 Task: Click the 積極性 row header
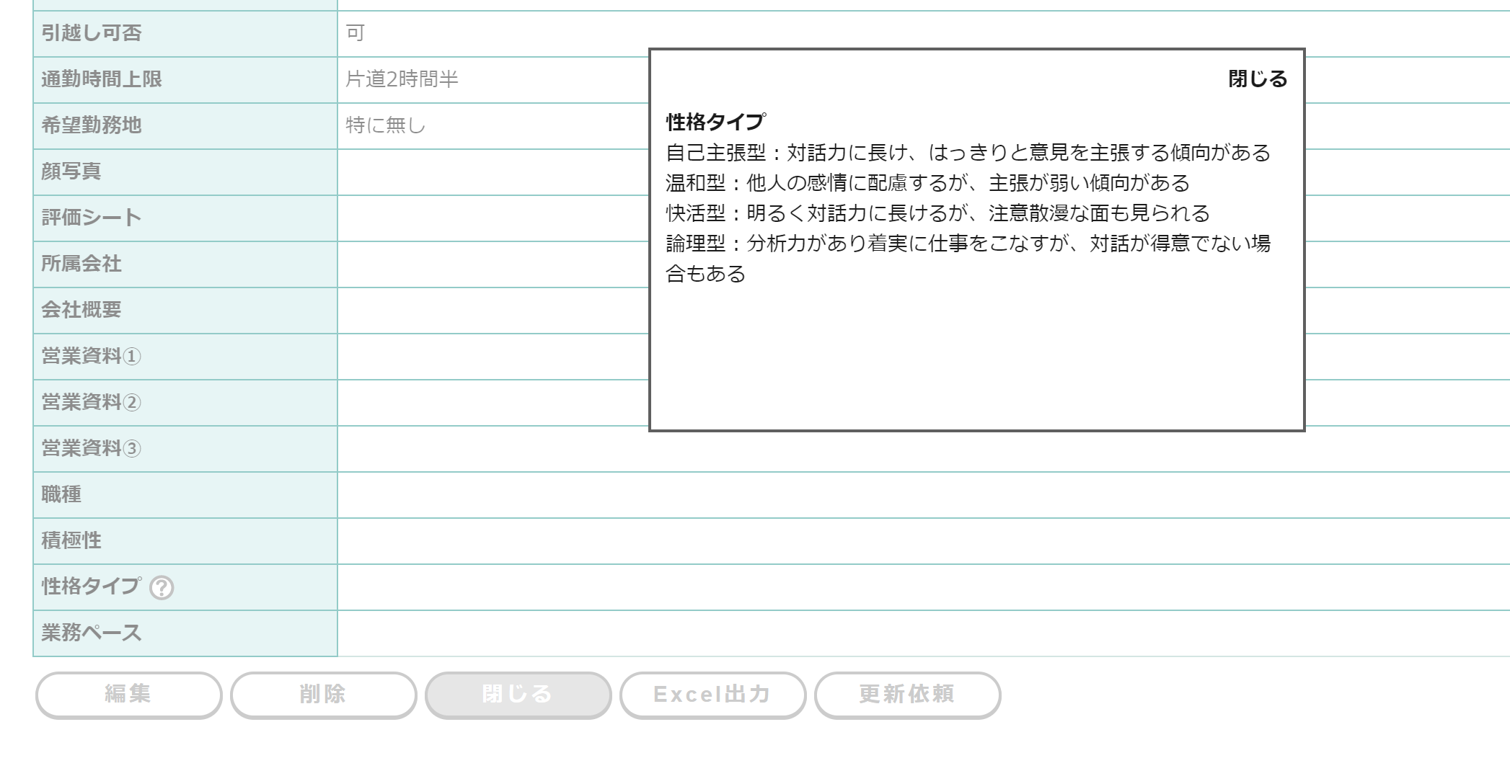tap(71, 540)
